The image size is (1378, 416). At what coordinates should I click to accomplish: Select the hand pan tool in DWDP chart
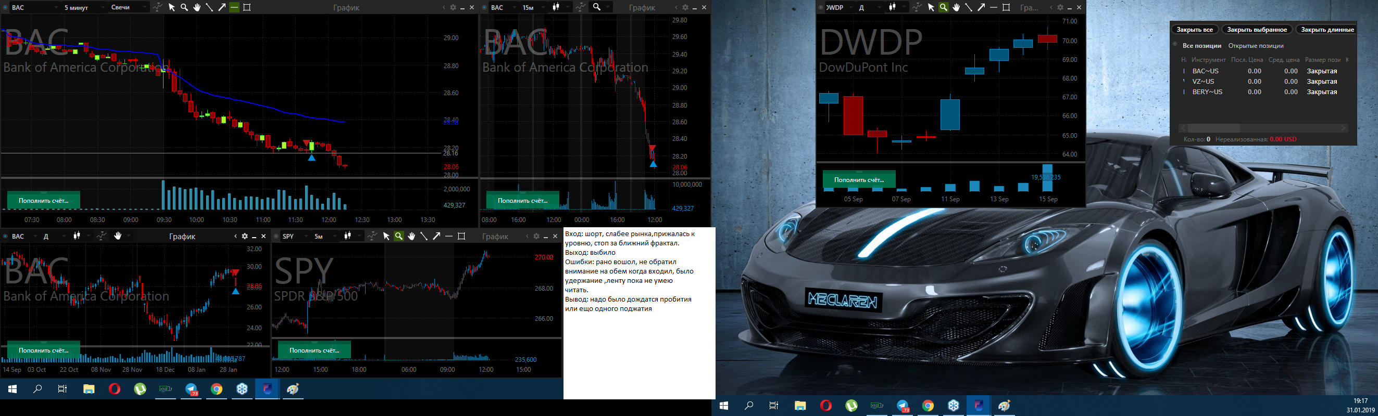956,7
